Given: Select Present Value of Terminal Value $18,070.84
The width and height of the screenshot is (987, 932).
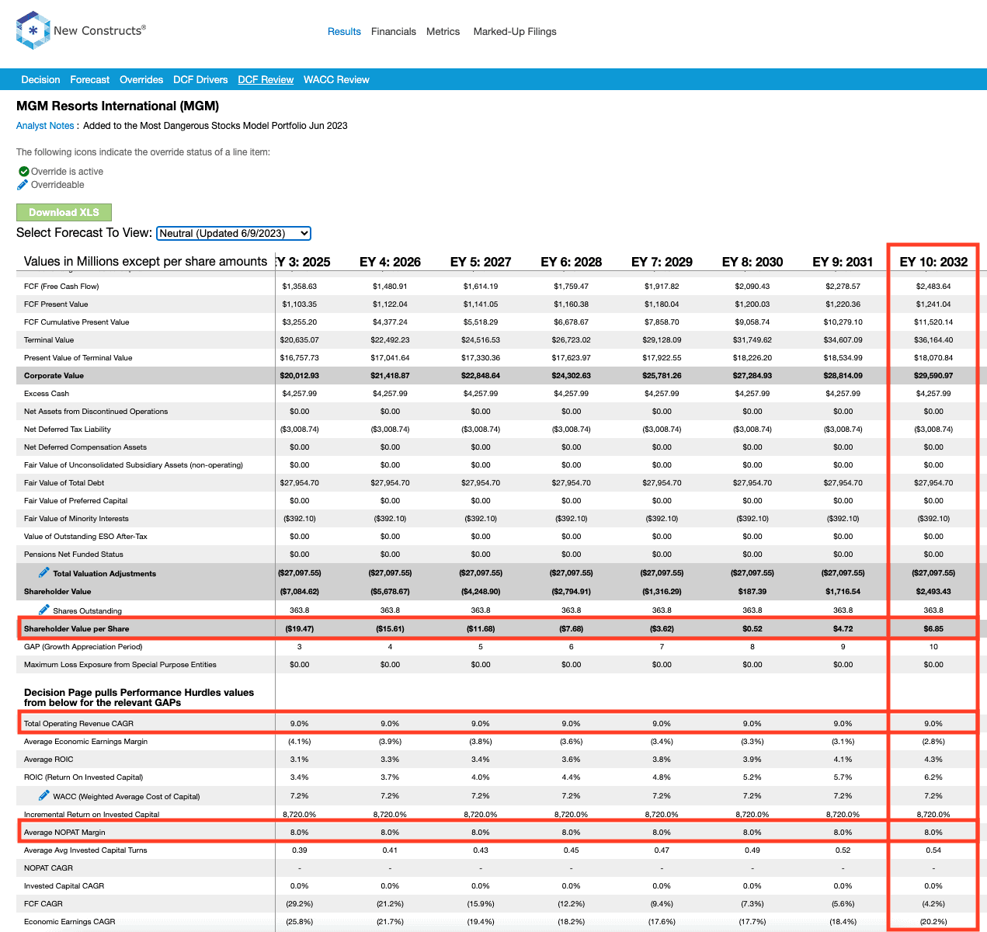Looking at the screenshot, I should point(933,358).
